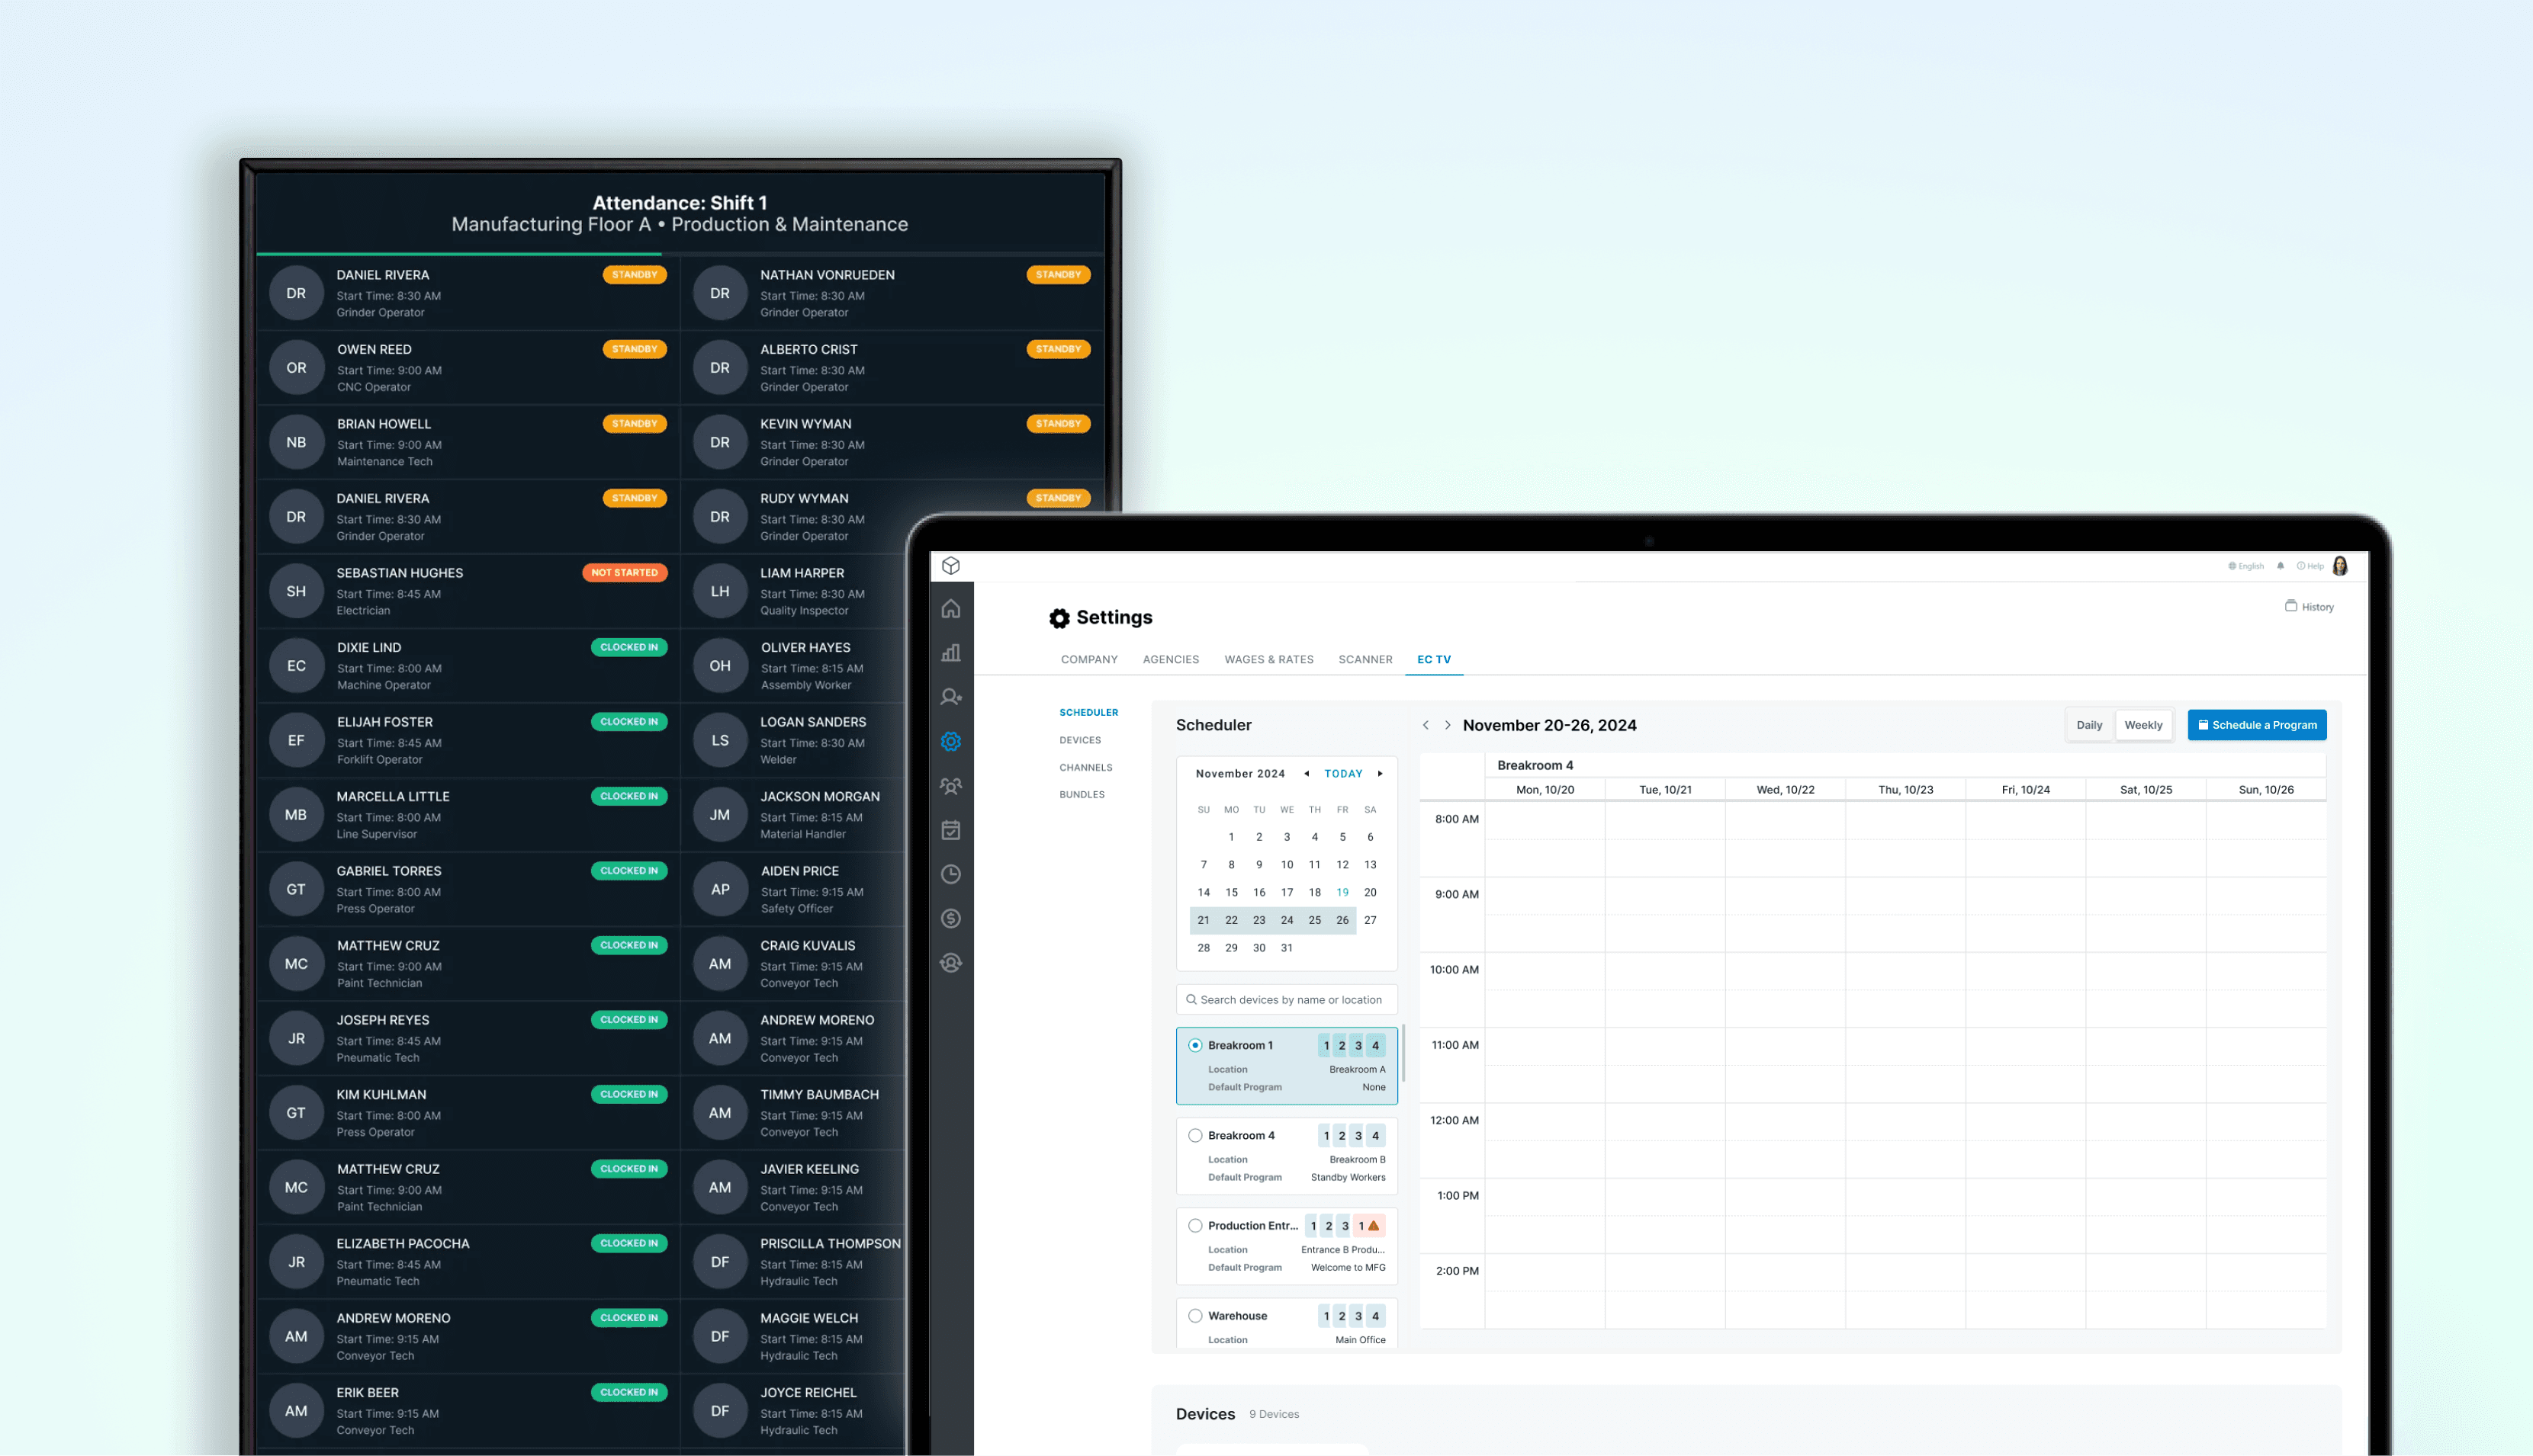Select the Production Entrance radio button

pos(1194,1225)
